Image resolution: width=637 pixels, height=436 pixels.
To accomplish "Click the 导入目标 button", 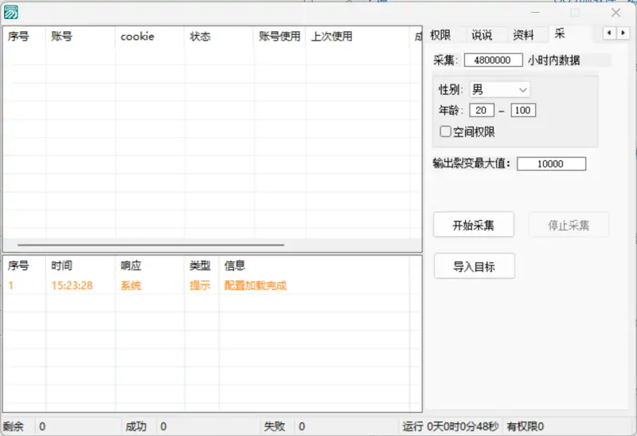I will pyautogui.click(x=474, y=267).
